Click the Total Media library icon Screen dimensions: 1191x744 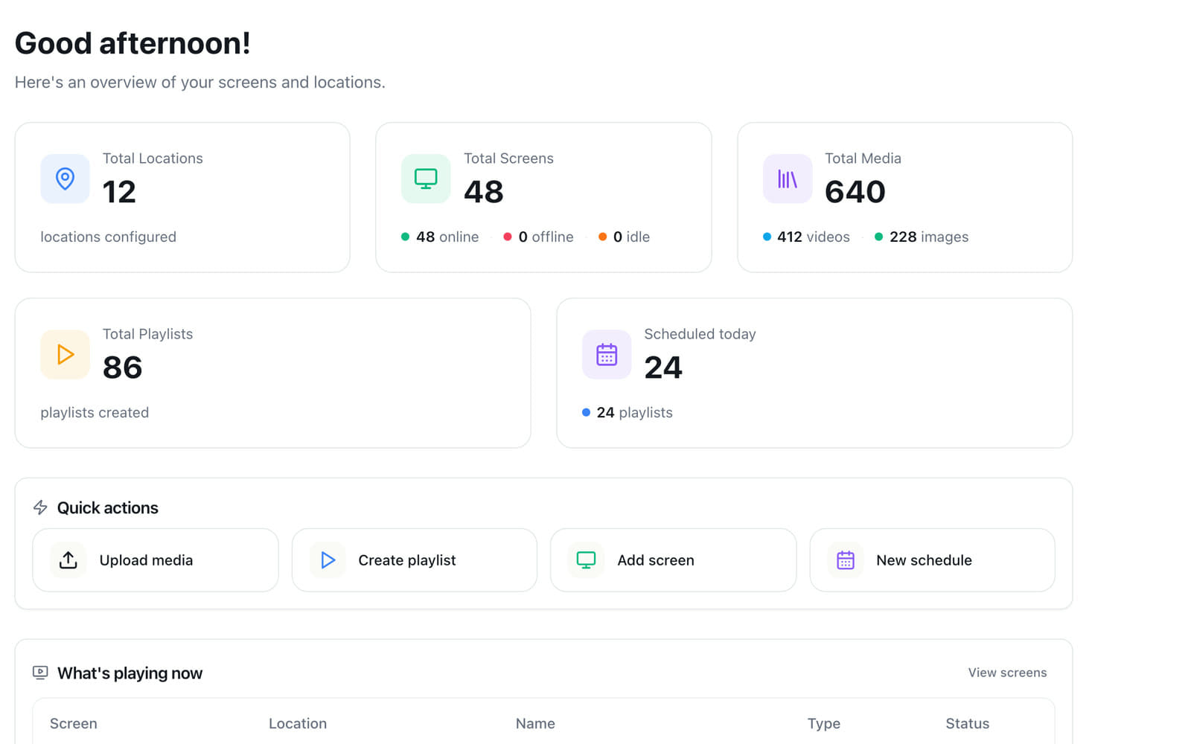(788, 179)
